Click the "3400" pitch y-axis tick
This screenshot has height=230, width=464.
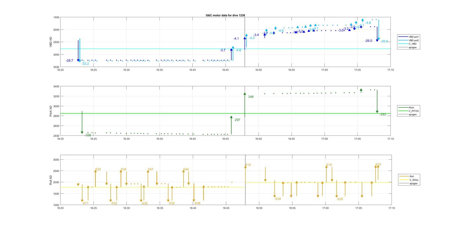pyautogui.click(x=56, y=87)
